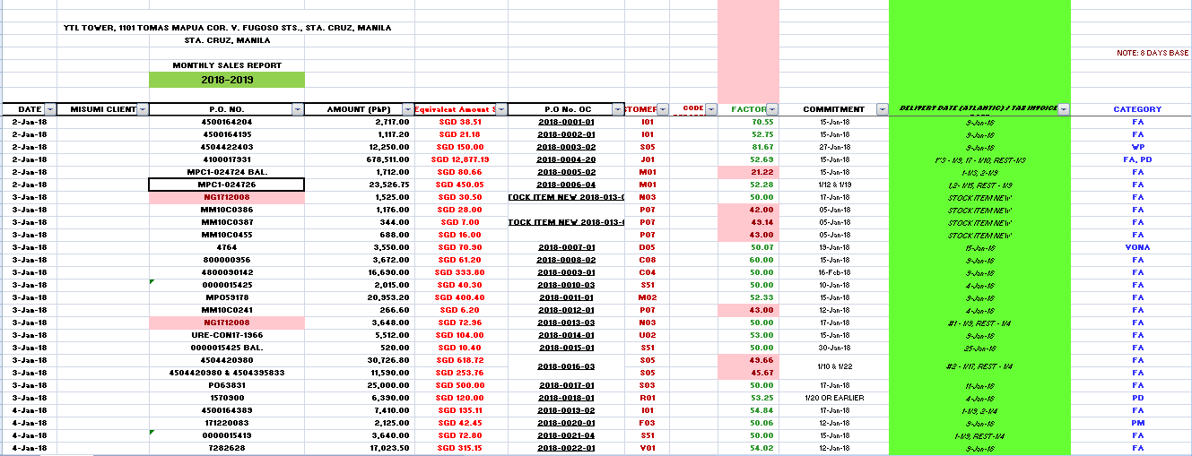Open the AMOUNT (PhP) filter dropdown
This screenshot has height=456, width=1192.
tap(408, 109)
